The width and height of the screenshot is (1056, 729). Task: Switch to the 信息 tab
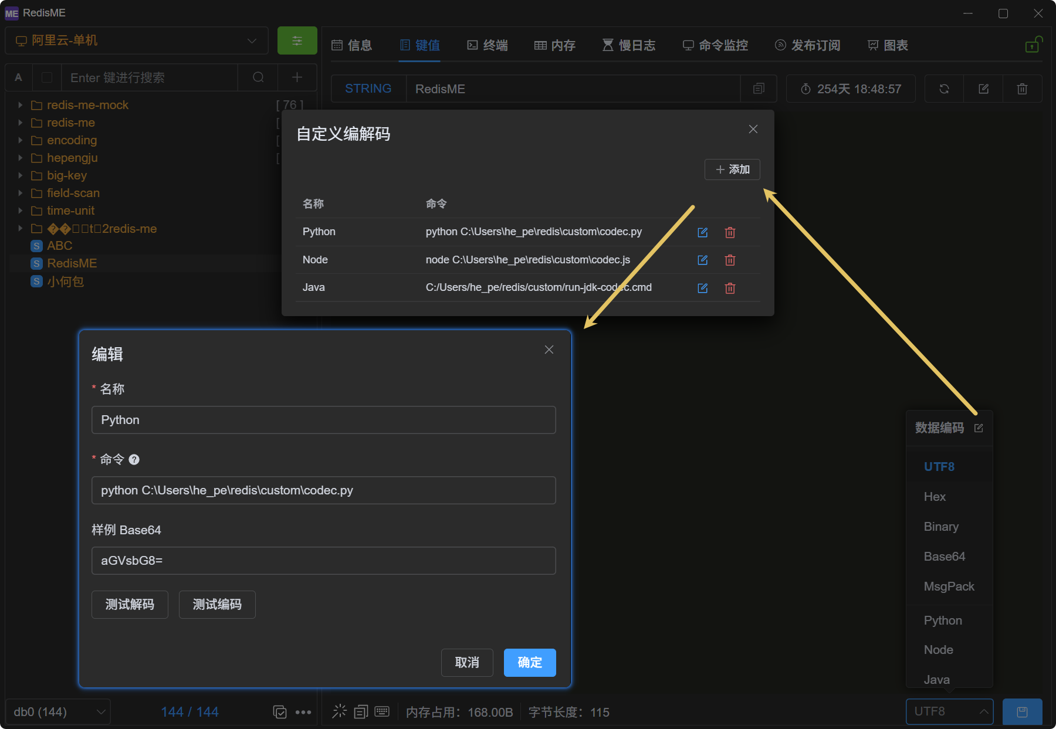(351, 45)
